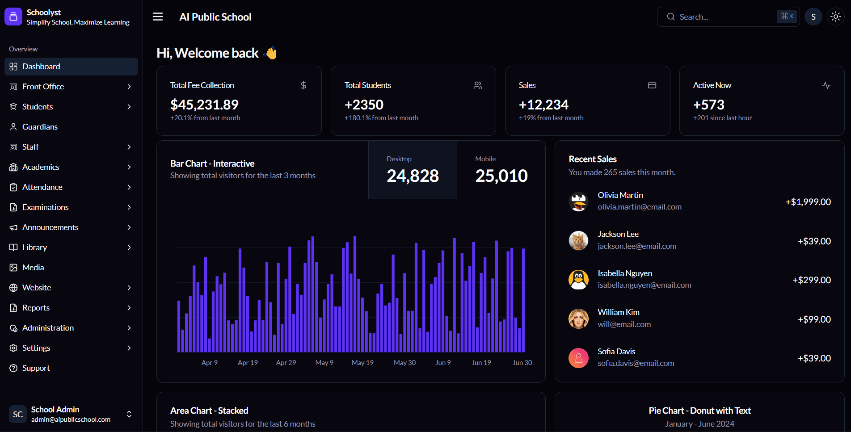Toggle the sidebar with hamburger menu

point(157,17)
